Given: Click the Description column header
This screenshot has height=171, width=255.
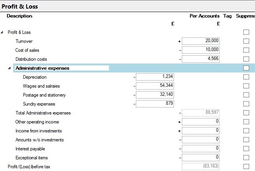Looking at the screenshot, I should tap(19, 16).
